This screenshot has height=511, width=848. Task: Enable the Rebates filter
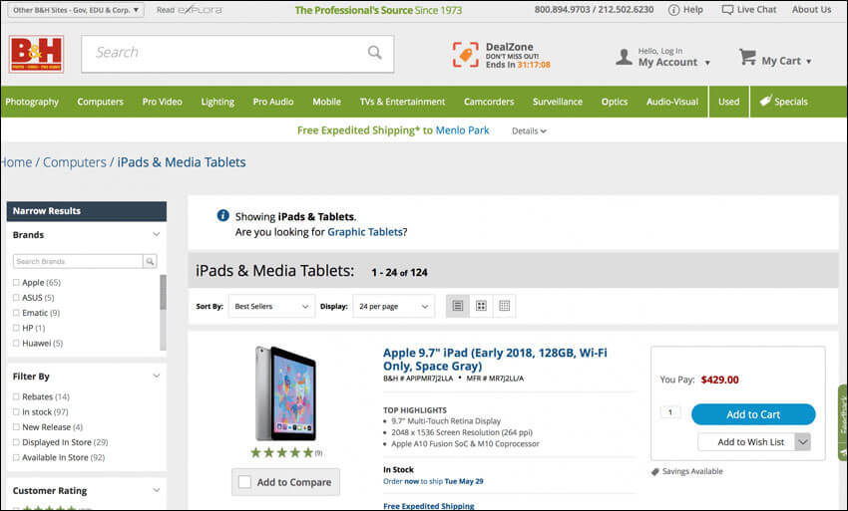16,396
